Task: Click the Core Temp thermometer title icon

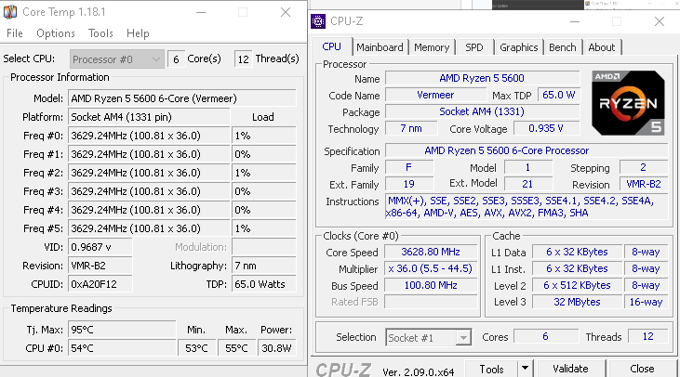Action: pyautogui.click(x=10, y=12)
